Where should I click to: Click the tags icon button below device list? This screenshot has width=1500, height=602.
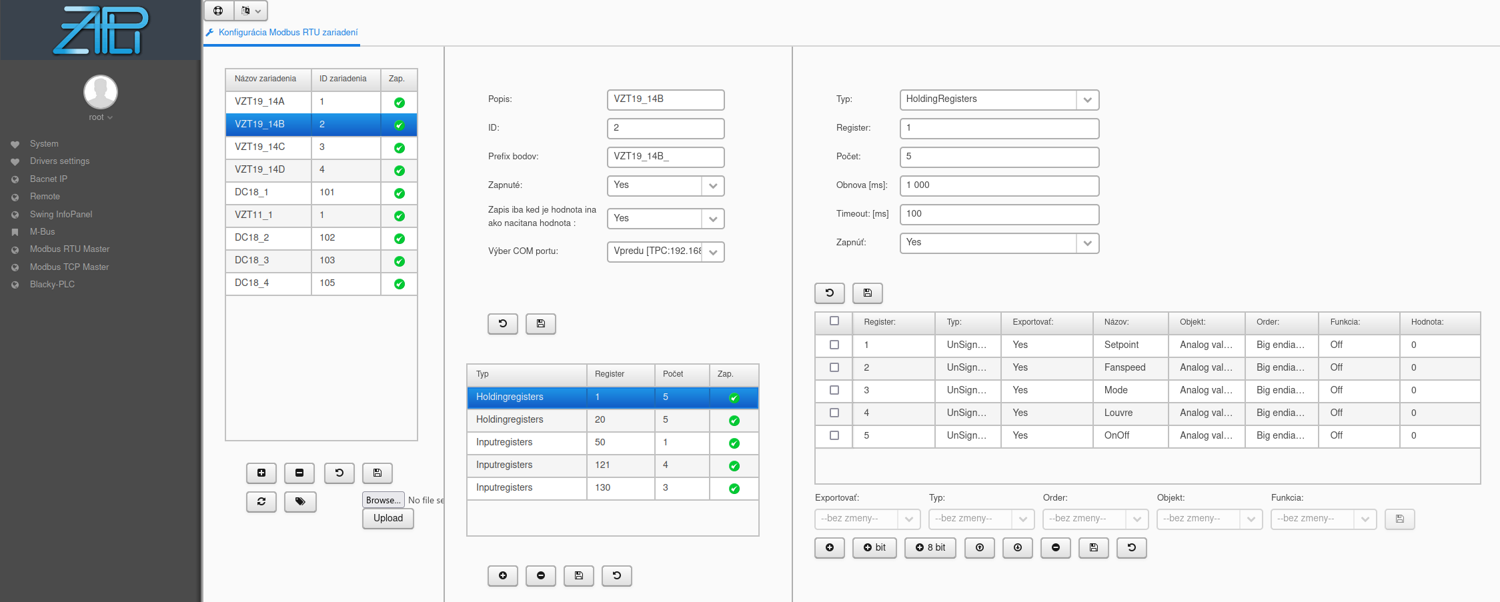pos(300,501)
